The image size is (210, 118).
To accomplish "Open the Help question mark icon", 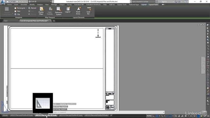I will tap(185, 2).
